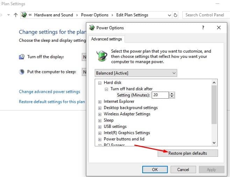Open the Balanced [Active] plan dropdown

[x=136, y=73]
